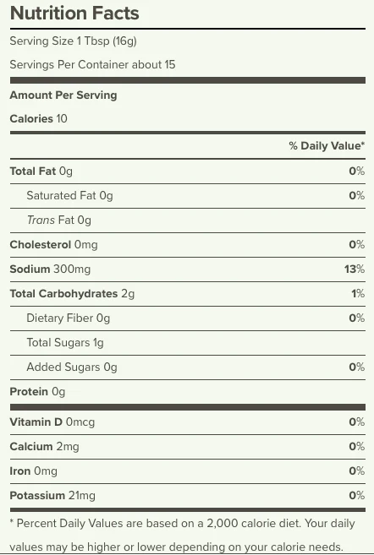The image size is (374, 555).
Task: Click the Added Sugars 0g row
Action: coord(188,367)
